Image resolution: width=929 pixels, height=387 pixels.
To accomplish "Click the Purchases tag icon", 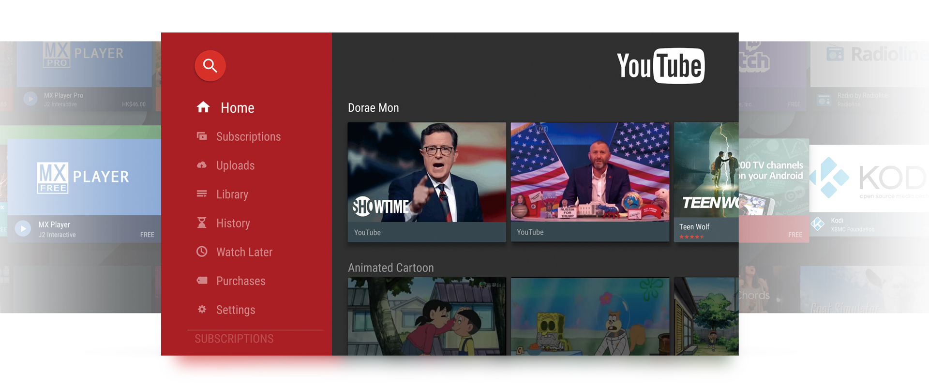I will [202, 281].
